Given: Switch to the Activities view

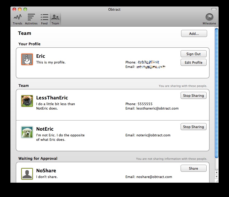Looking at the screenshot, I should click(x=31, y=20).
